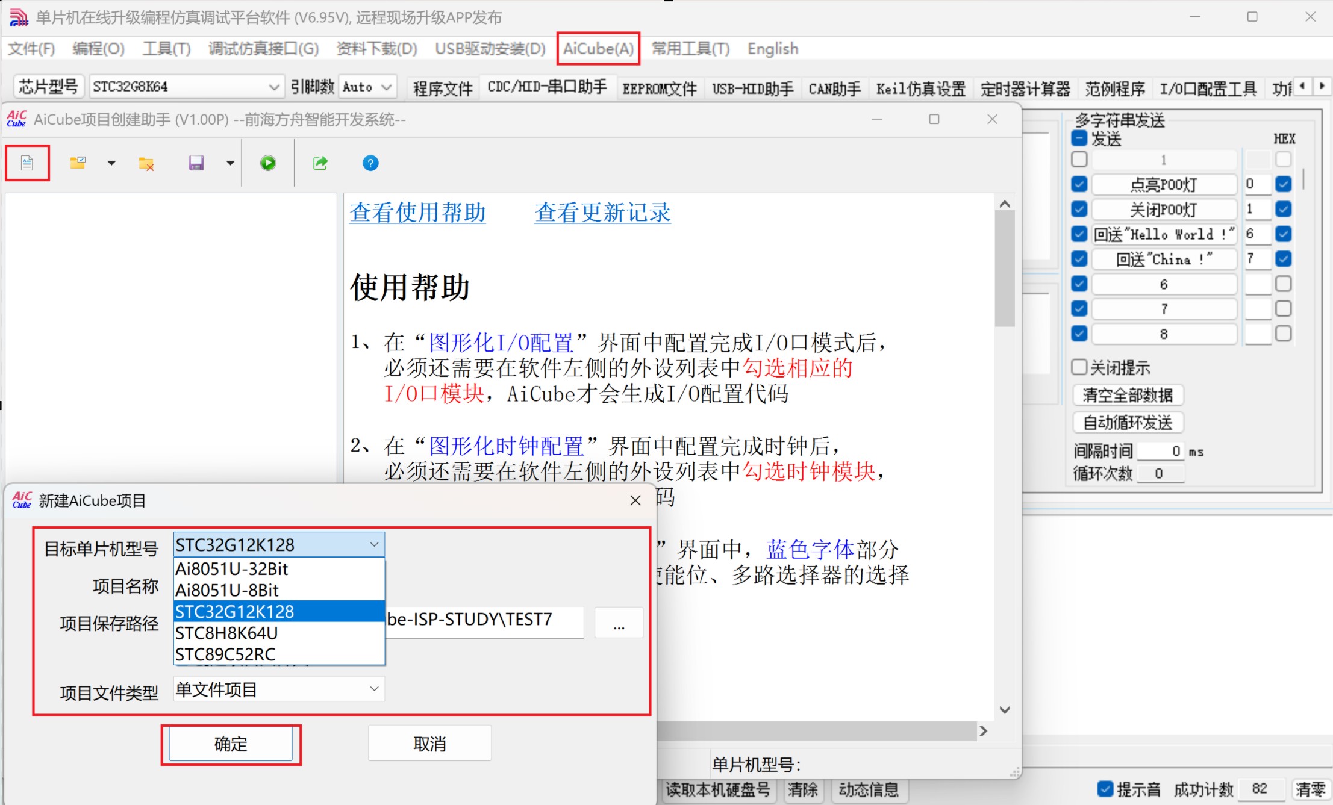Click the 清零 counter button
Viewport: 1333px width, 805px height.
1311,789
